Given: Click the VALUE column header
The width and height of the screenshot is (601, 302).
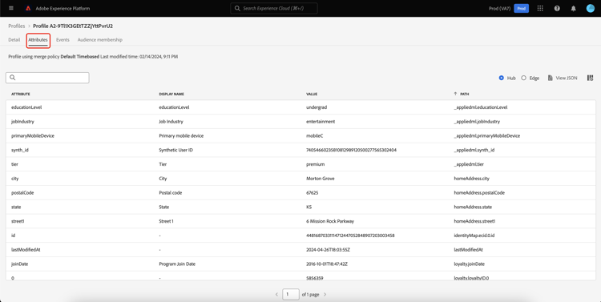Looking at the screenshot, I should pos(312,94).
